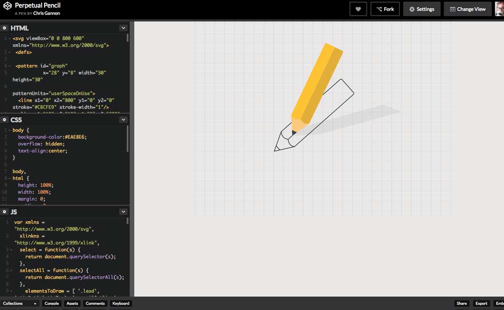Open CSS editor settings gear
Screen dimensions: 504x310
tap(4, 120)
